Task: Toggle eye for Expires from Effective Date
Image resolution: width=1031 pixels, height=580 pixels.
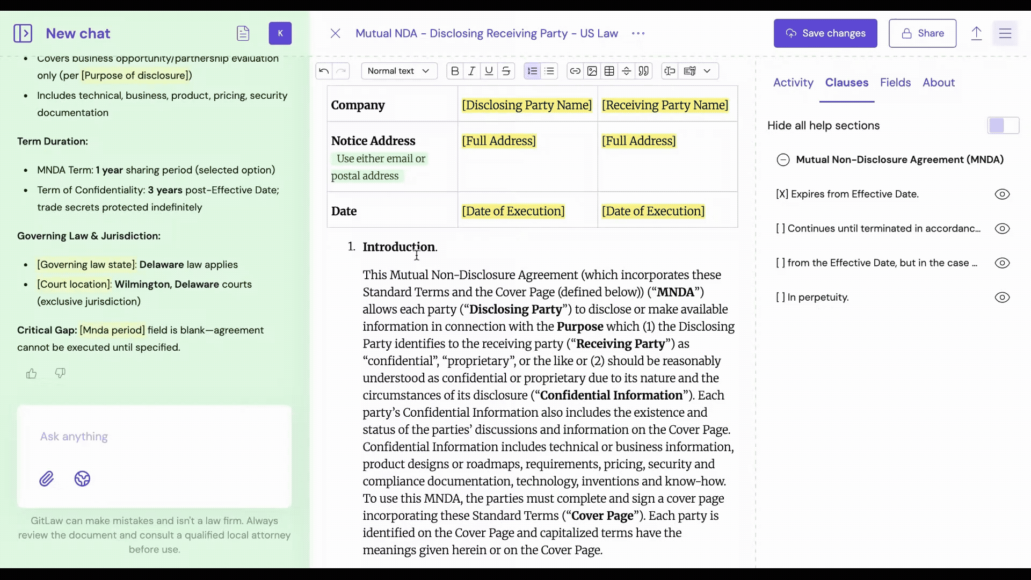Action: click(x=1002, y=194)
